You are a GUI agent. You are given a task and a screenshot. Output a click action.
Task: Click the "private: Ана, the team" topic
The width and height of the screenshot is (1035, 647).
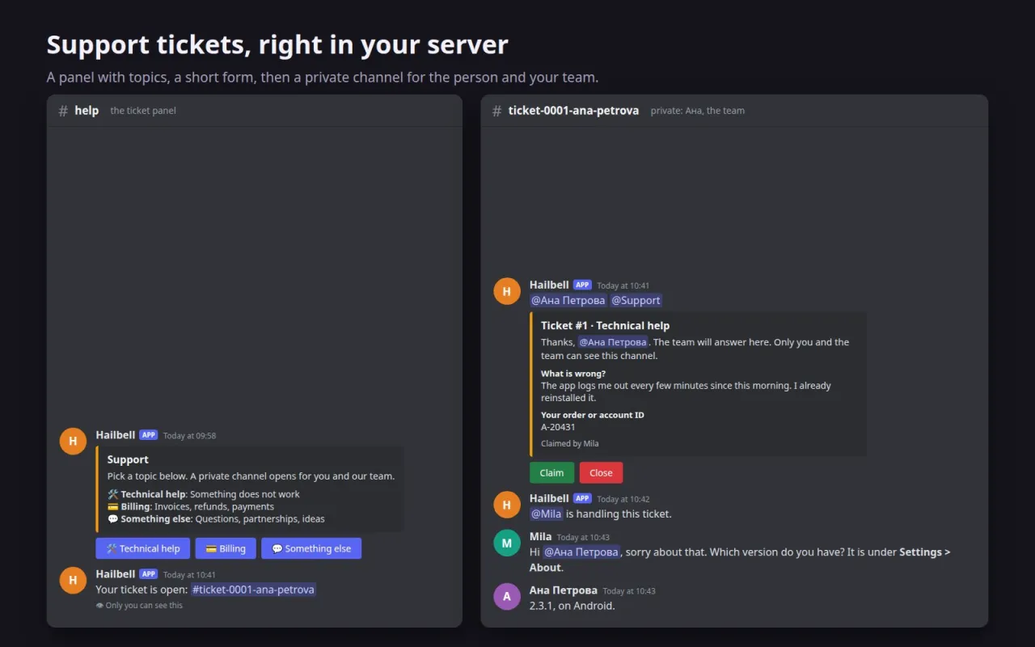pyautogui.click(x=698, y=111)
